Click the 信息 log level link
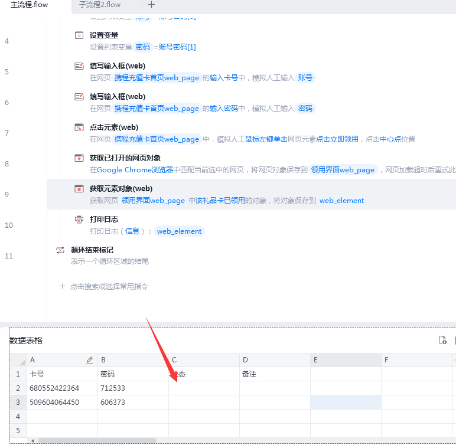 tap(132, 231)
